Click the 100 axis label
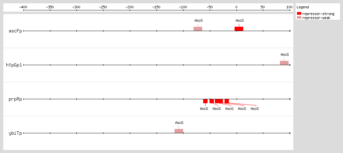Viewport: 343px width, 153px height. [289, 7]
